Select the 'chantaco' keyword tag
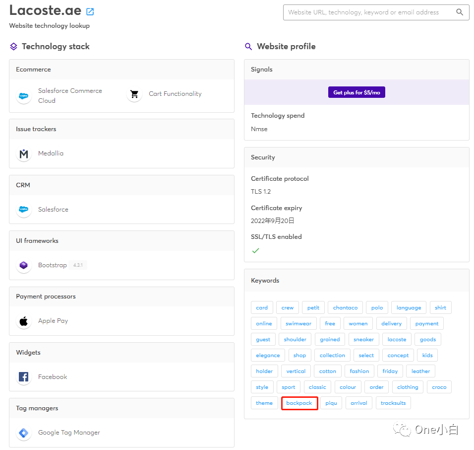Viewport: 474px width, 450px height. pos(345,307)
